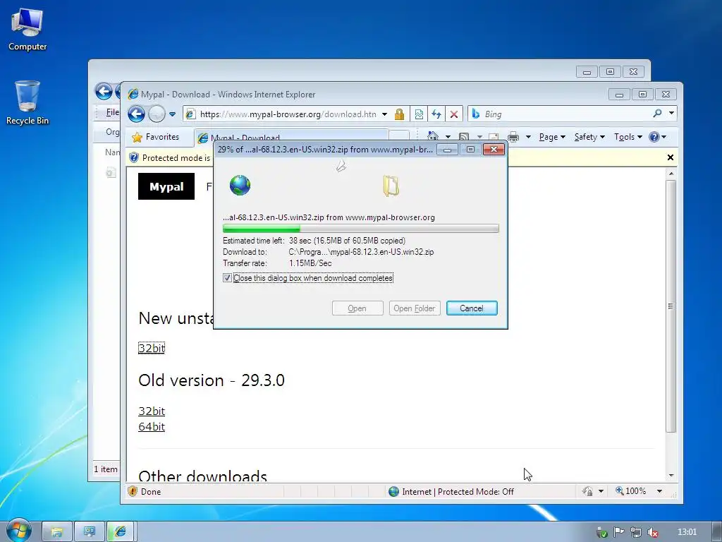Click the search magnifier icon
Image resolution: width=722 pixels, height=542 pixels.
coord(658,114)
